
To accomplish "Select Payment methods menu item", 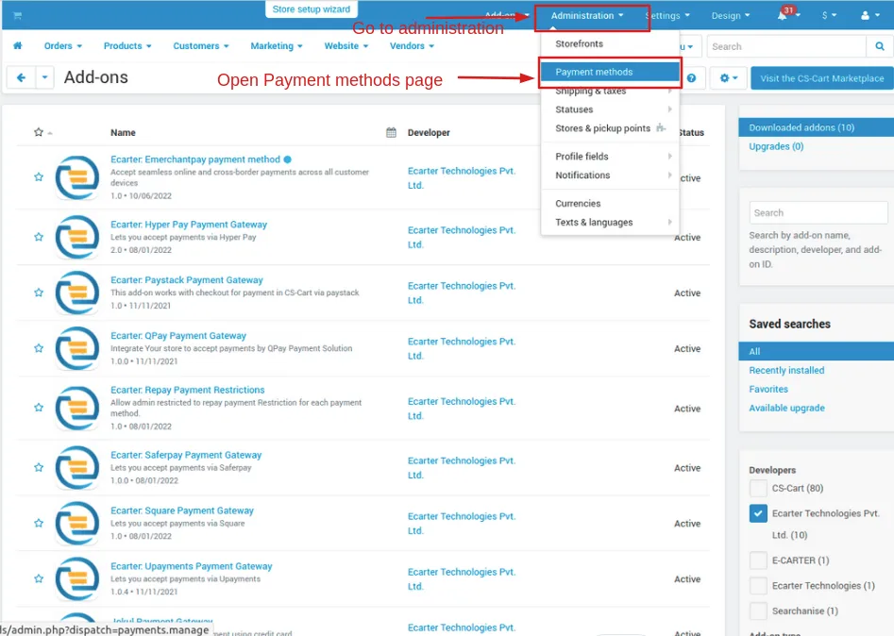I will point(610,72).
